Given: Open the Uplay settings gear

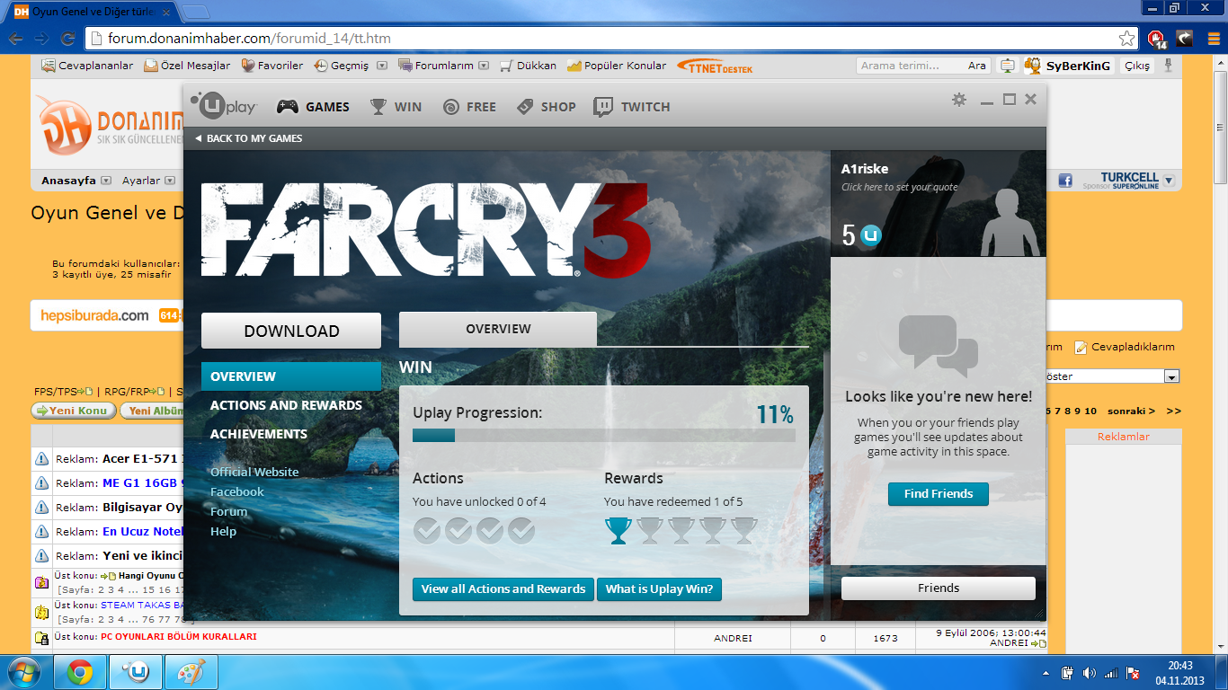Looking at the screenshot, I should (x=959, y=100).
